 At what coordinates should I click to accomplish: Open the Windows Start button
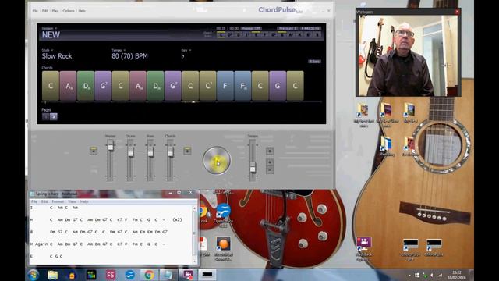pyautogui.click(x=33, y=275)
